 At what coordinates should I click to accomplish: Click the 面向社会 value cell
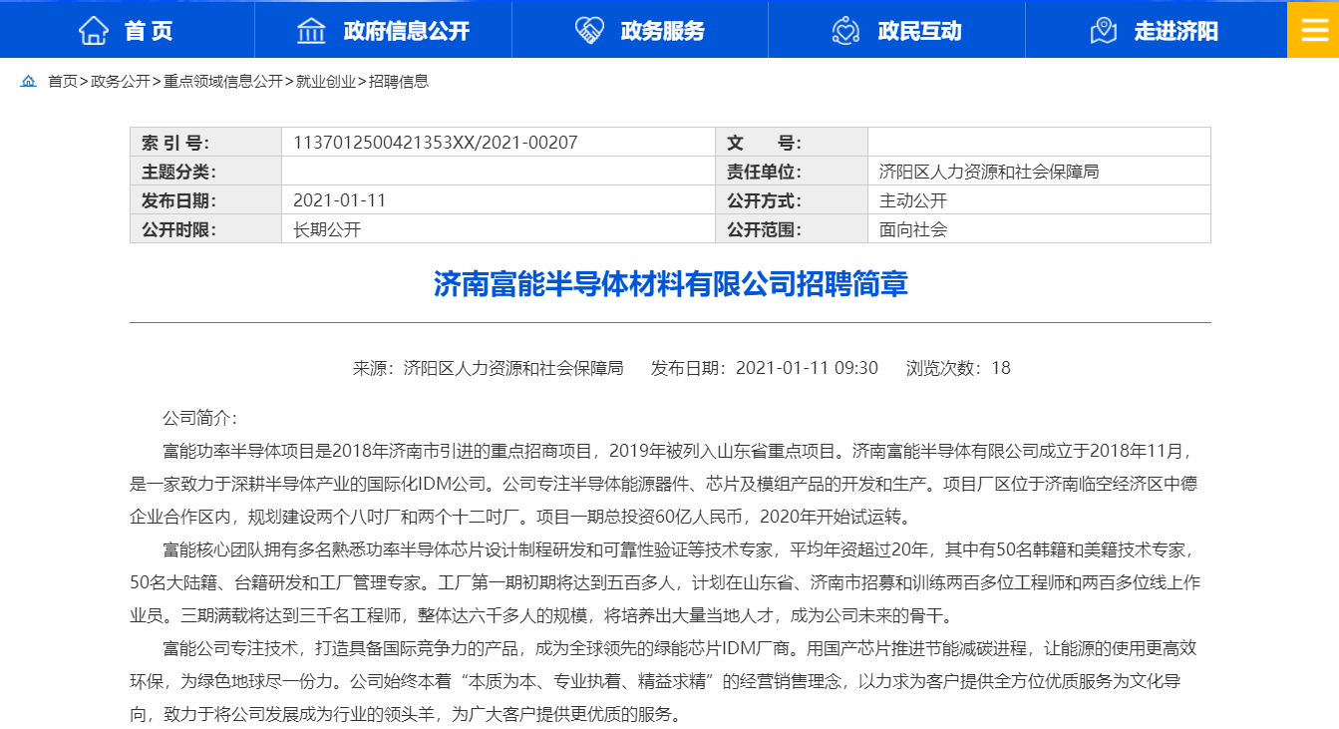click(x=1039, y=229)
